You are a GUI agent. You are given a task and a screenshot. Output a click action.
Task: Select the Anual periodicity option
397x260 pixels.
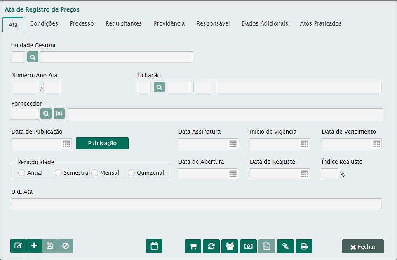22,173
